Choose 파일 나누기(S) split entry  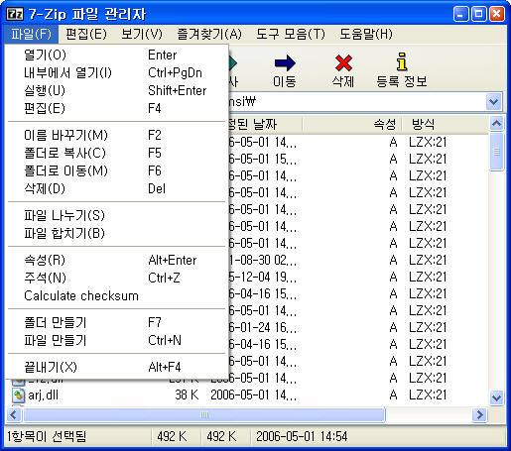[x=116, y=215]
